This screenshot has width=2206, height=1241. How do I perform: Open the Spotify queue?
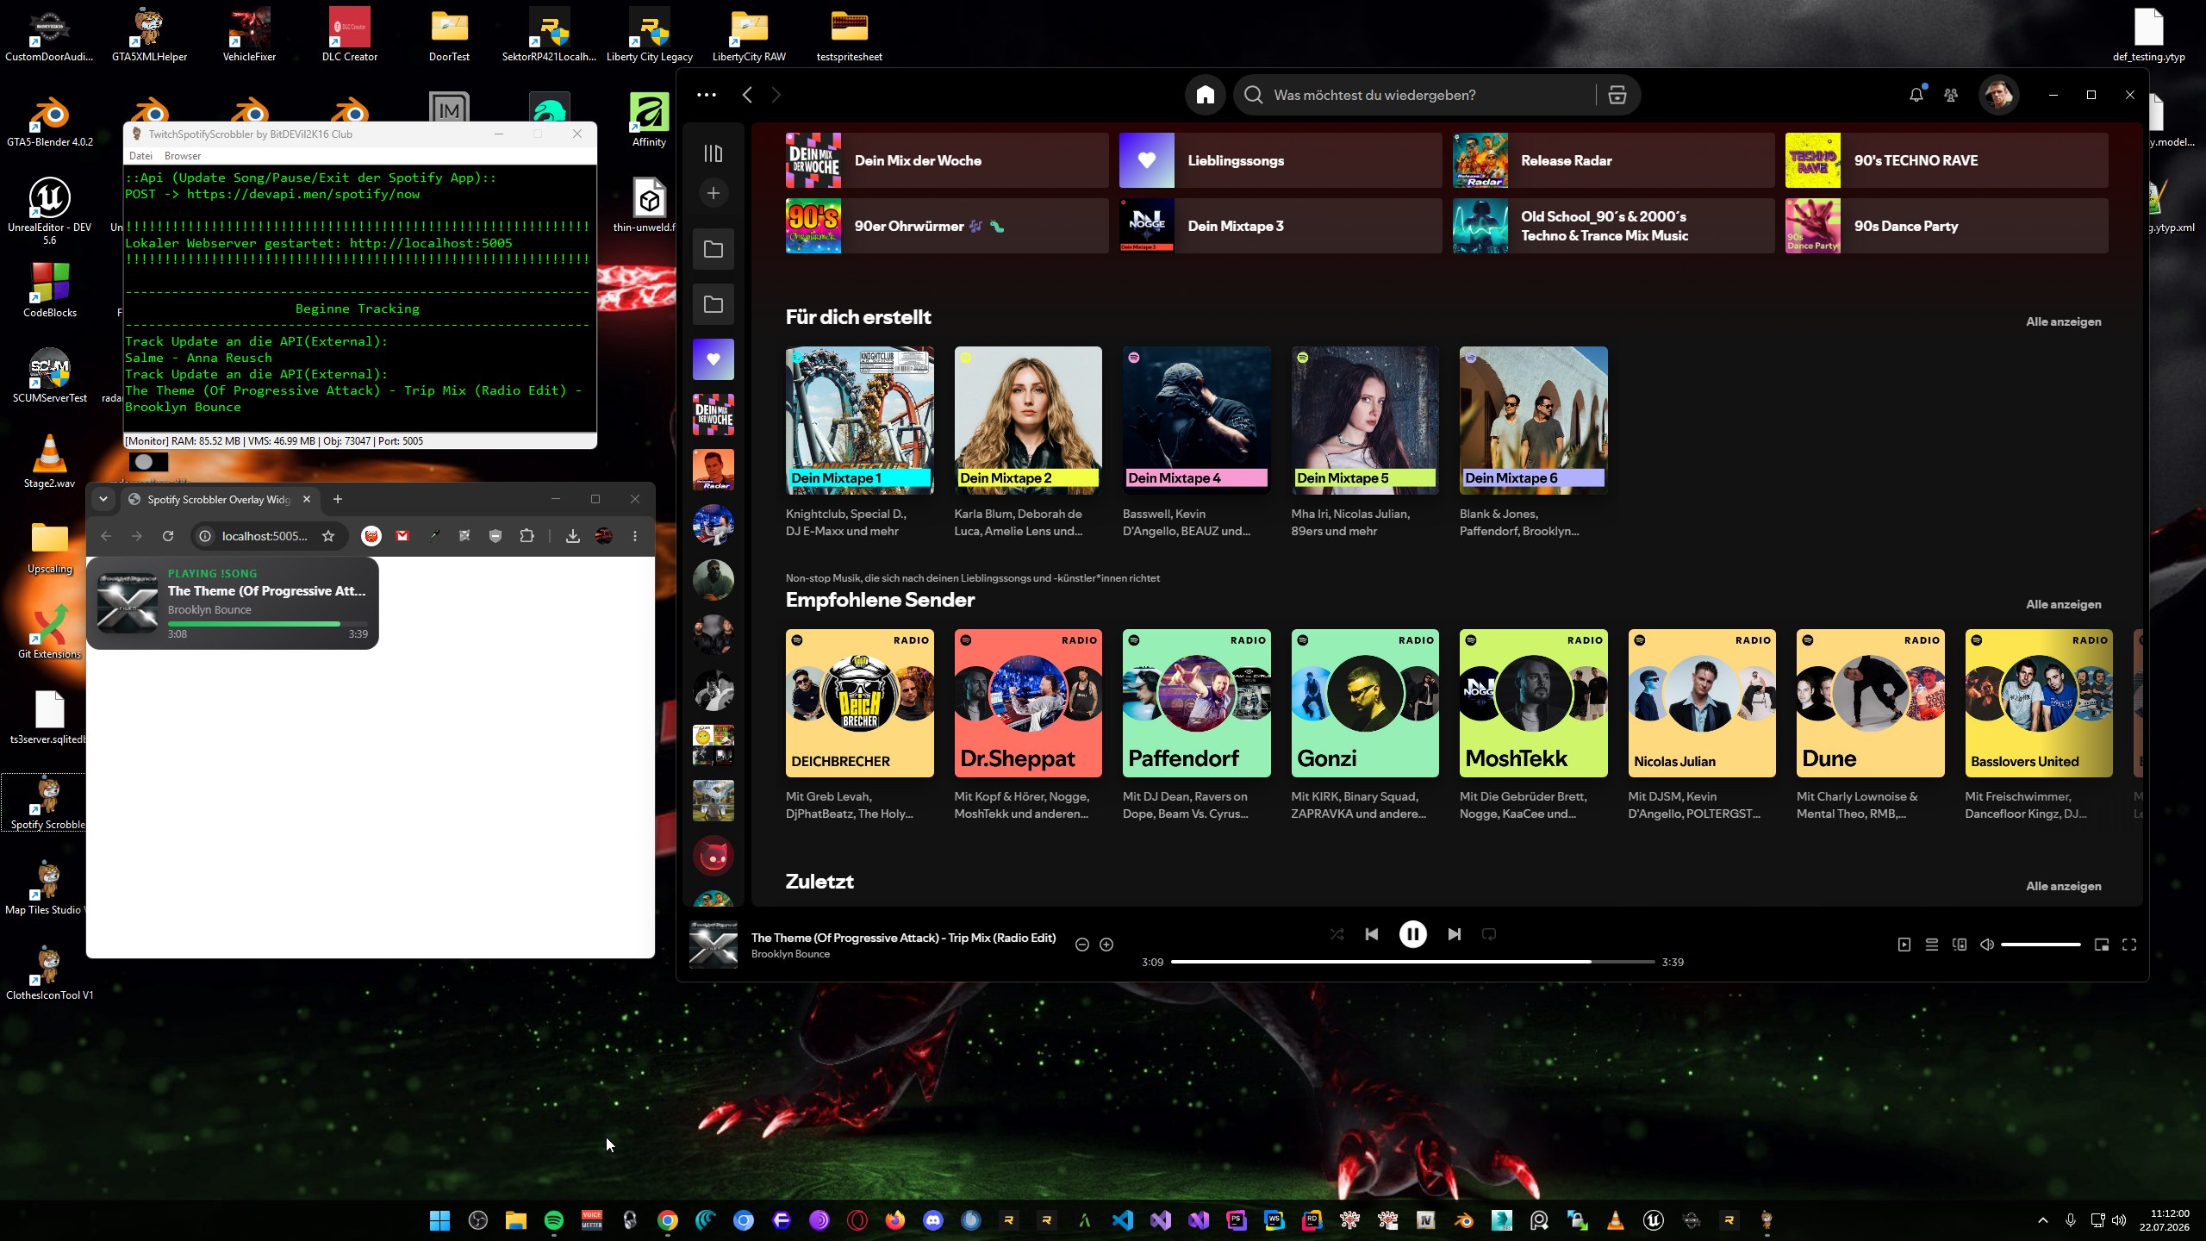point(1932,945)
